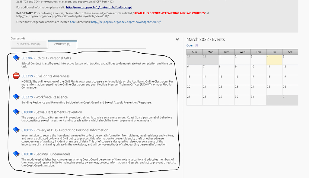
Task: Open course 810000 Sexual Harassment Prevention
Action: [x=27, y=112]
